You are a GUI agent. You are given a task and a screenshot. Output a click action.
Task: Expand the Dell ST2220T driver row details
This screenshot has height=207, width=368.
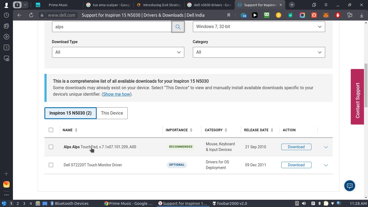326,165
